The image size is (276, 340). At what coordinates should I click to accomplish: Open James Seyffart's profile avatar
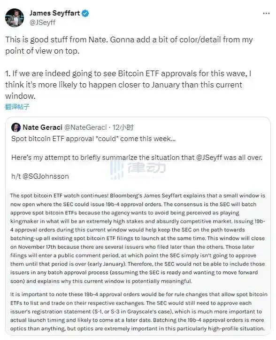click(15, 17)
